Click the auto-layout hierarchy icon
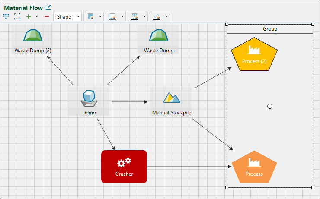This screenshot has width=320, height=199. (x=6, y=16)
